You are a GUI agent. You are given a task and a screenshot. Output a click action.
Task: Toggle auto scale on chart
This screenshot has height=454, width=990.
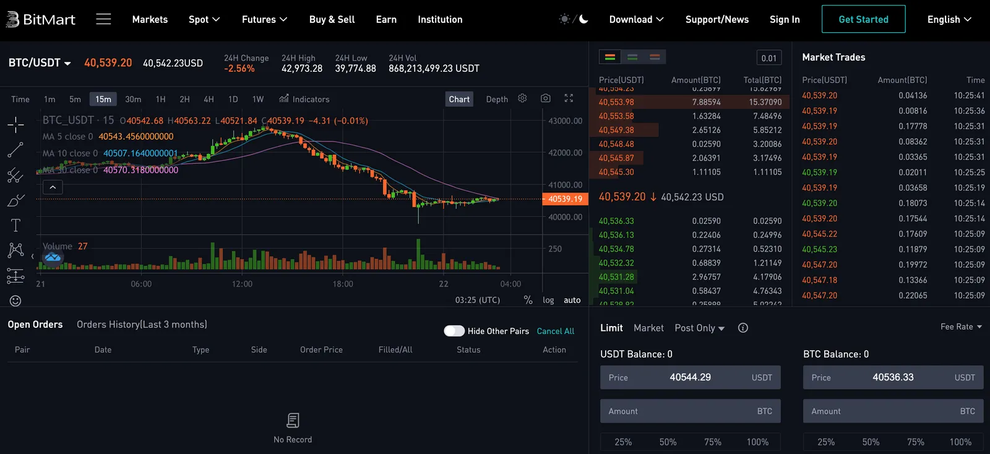[572, 300]
